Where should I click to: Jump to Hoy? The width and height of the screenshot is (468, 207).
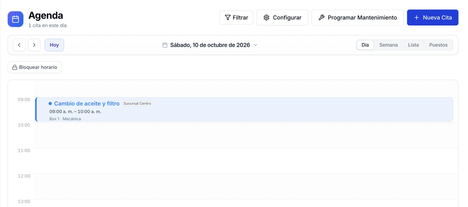(x=54, y=45)
